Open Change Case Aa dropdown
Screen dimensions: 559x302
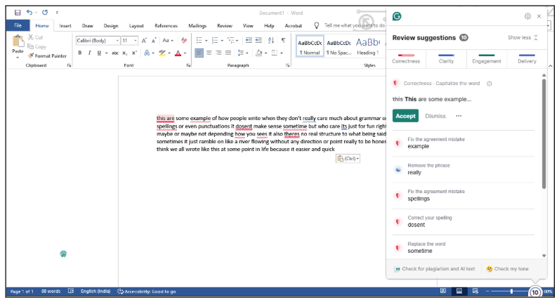[x=168, y=41]
